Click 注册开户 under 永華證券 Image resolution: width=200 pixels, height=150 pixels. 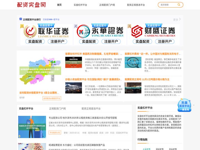pyautogui.click(x=111, y=41)
